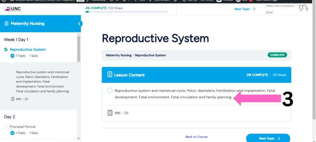Click the MN – D1 quiz icon in sidebar

(13, 99)
